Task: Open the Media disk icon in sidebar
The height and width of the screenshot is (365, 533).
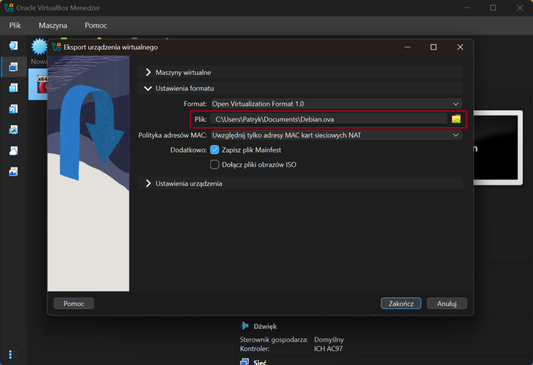Action: [x=14, y=109]
